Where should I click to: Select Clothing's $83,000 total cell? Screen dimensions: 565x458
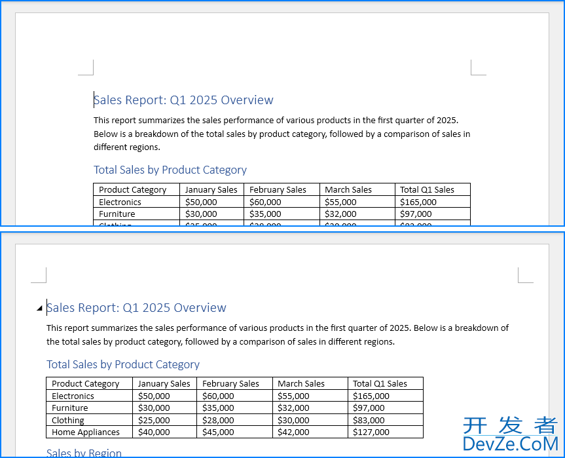[x=386, y=420]
